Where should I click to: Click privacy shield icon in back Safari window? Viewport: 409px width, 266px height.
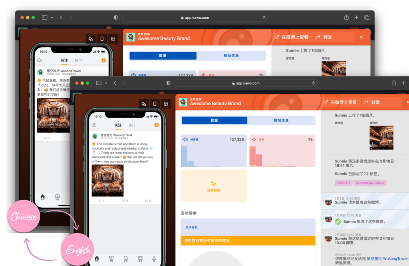coord(116,18)
